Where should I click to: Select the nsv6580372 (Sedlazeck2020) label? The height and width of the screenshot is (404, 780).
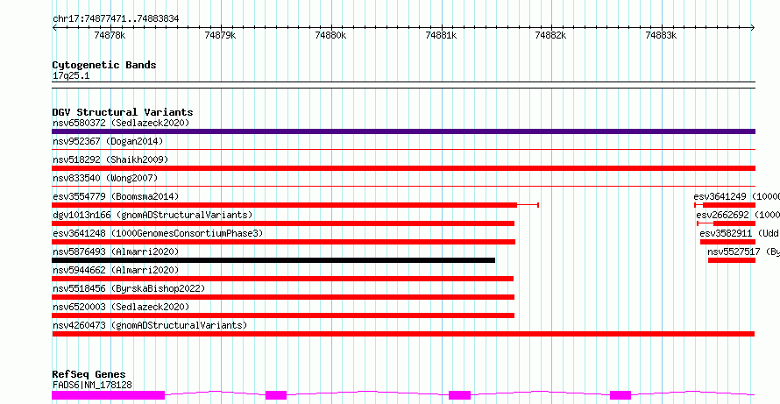click(x=121, y=123)
